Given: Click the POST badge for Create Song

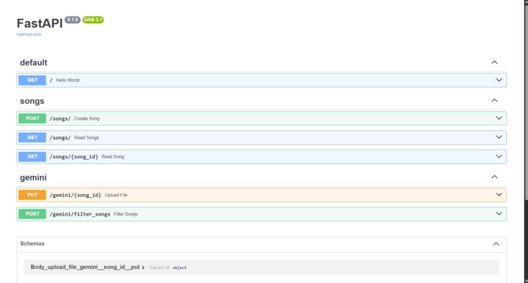Looking at the screenshot, I should 32,119.
